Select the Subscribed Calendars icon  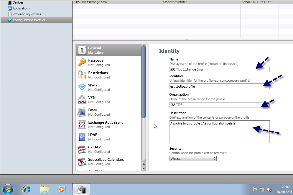pos(82,162)
